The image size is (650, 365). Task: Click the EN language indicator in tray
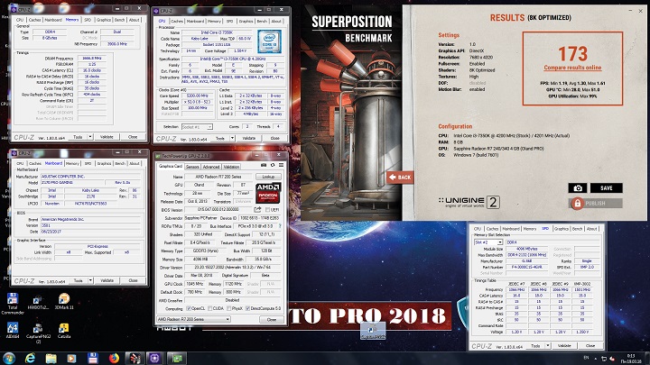(x=586, y=358)
